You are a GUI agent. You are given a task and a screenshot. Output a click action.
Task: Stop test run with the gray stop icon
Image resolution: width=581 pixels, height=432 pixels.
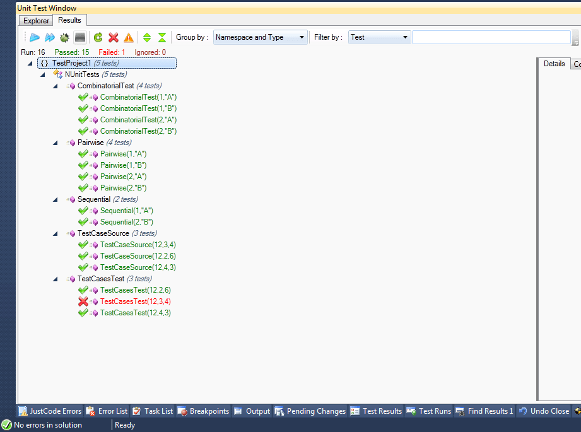(80, 37)
